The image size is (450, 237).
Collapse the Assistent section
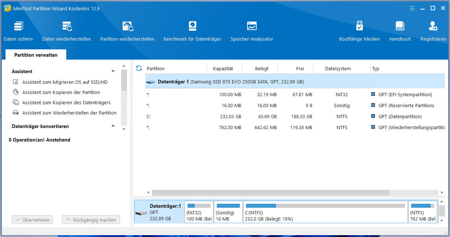113,71
